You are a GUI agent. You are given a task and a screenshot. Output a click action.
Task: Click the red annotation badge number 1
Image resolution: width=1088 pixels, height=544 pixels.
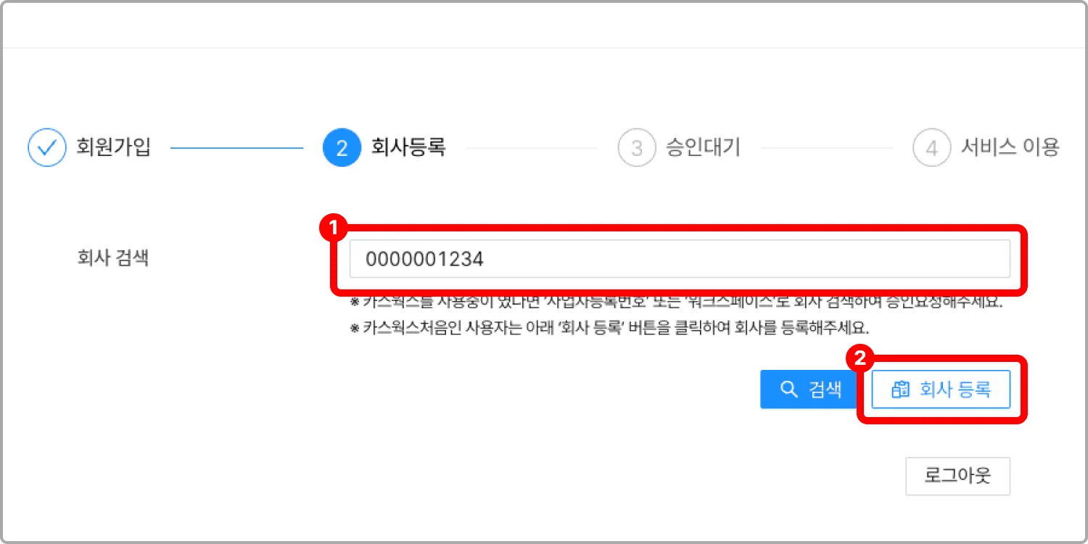pos(334,229)
